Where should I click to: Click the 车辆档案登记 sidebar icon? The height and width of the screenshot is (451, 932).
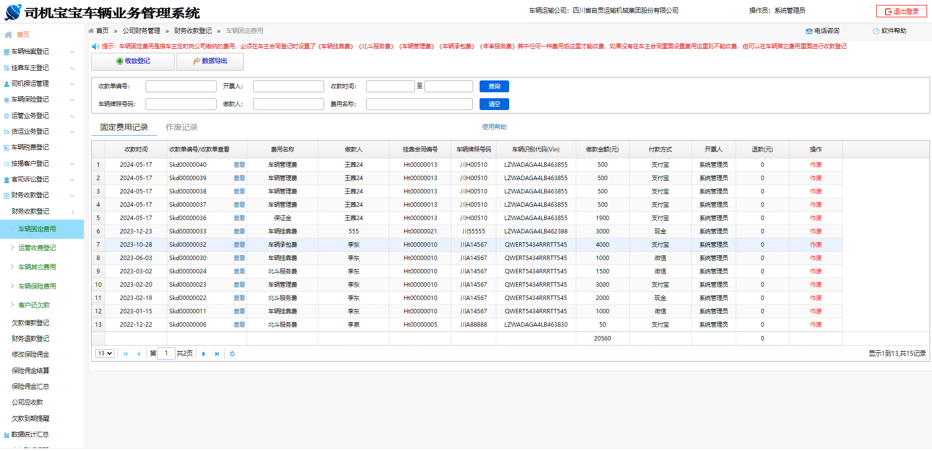click(x=6, y=52)
